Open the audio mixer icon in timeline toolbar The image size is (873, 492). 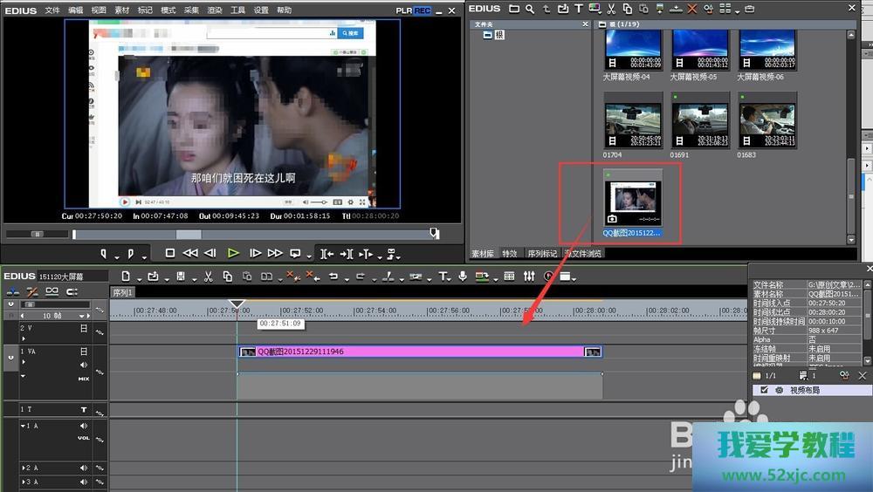529,277
